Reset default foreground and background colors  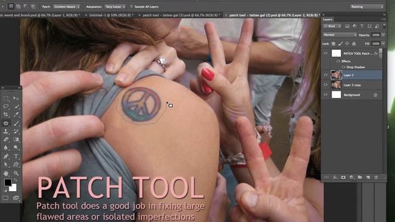6,191
